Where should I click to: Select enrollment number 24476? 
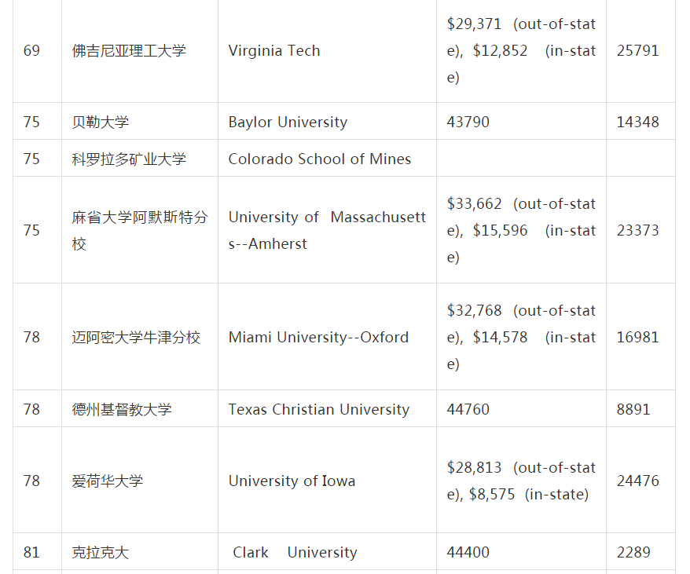coord(638,481)
